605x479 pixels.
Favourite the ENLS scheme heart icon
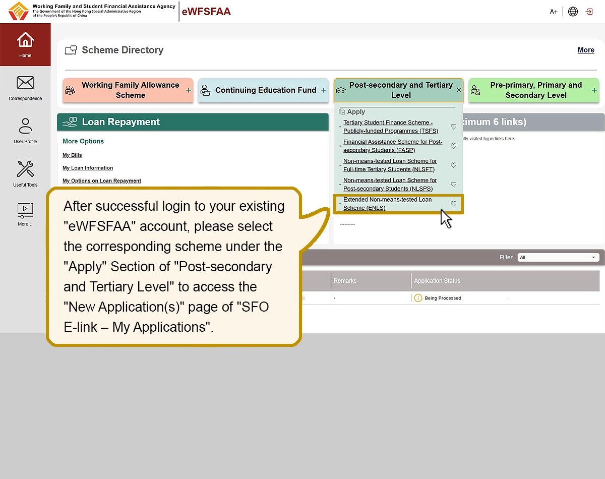[x=453, y=204]
